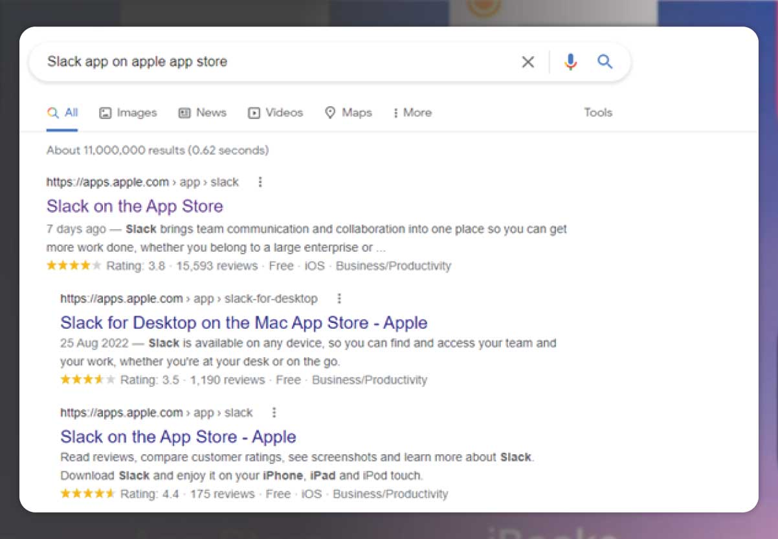
Task: Start voice search with microphone icon
Action: pos(570,61)
